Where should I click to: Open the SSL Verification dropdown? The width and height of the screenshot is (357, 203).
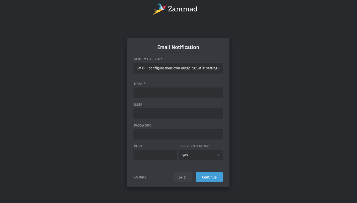201,155
